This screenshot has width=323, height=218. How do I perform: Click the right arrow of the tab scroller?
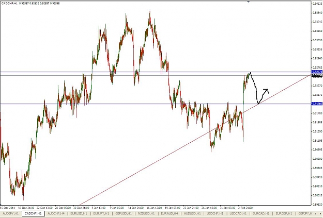click(320, 214)
